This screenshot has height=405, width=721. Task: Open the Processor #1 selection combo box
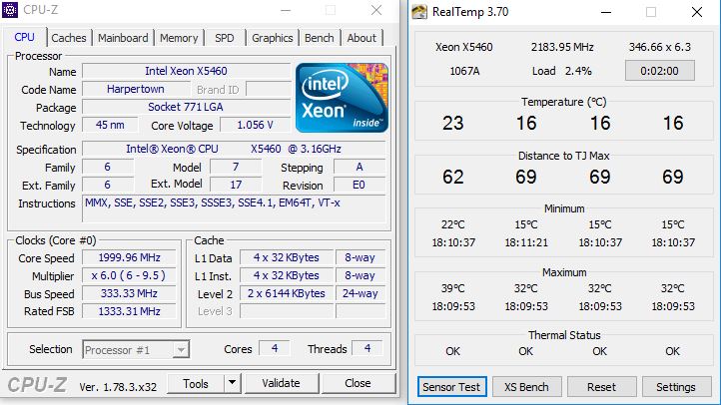click(136, 350)
